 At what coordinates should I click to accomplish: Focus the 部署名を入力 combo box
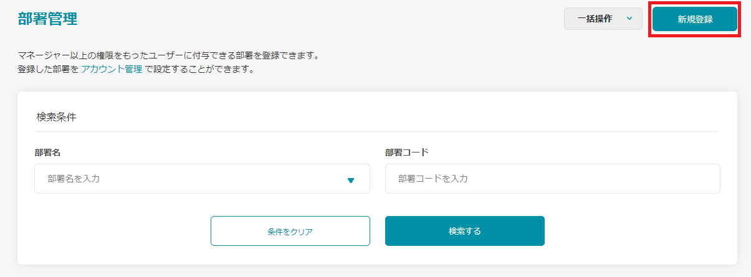pos(187,179)
